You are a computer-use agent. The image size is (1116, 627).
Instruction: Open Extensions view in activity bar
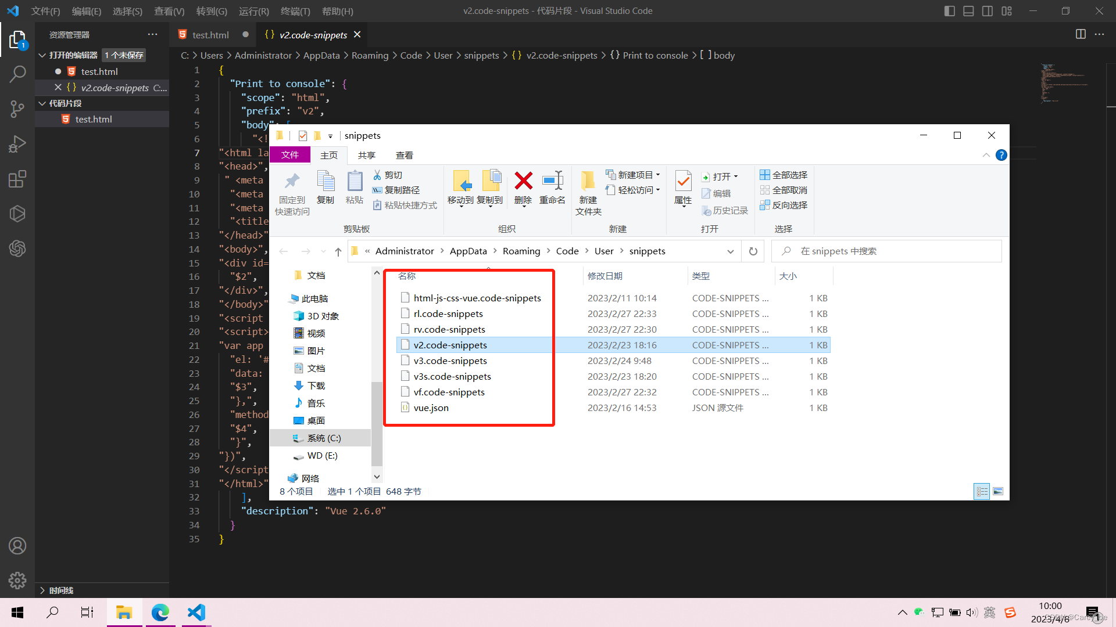click(x=17, y=179)
